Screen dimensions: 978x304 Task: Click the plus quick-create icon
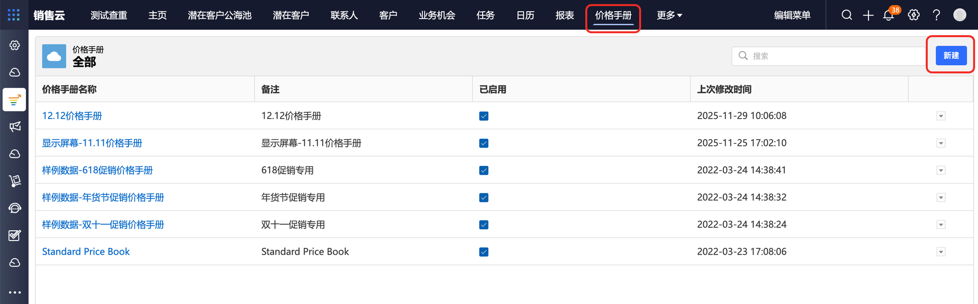coord(868,15)
